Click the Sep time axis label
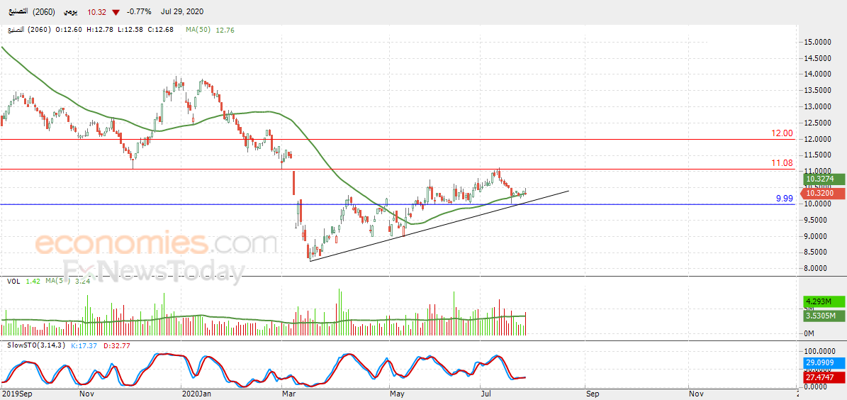 coord(593,394)
